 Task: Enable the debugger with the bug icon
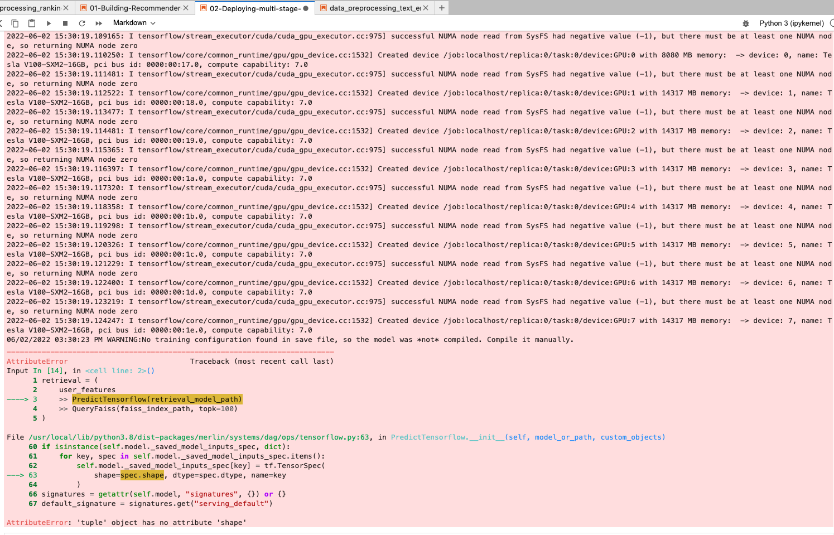point(746,23)
